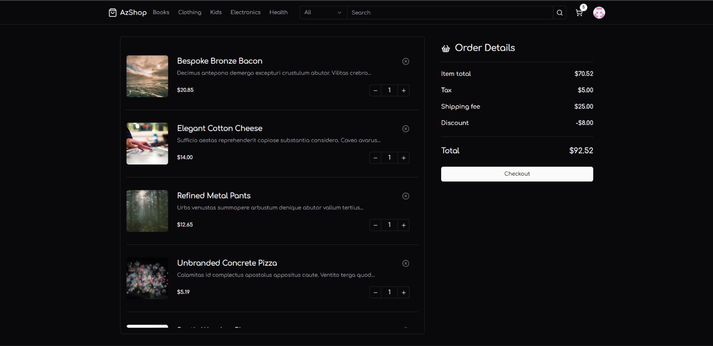
Task: Increase quantity of Bespoke Bronze Bacon
Action: tap(404, 91)
